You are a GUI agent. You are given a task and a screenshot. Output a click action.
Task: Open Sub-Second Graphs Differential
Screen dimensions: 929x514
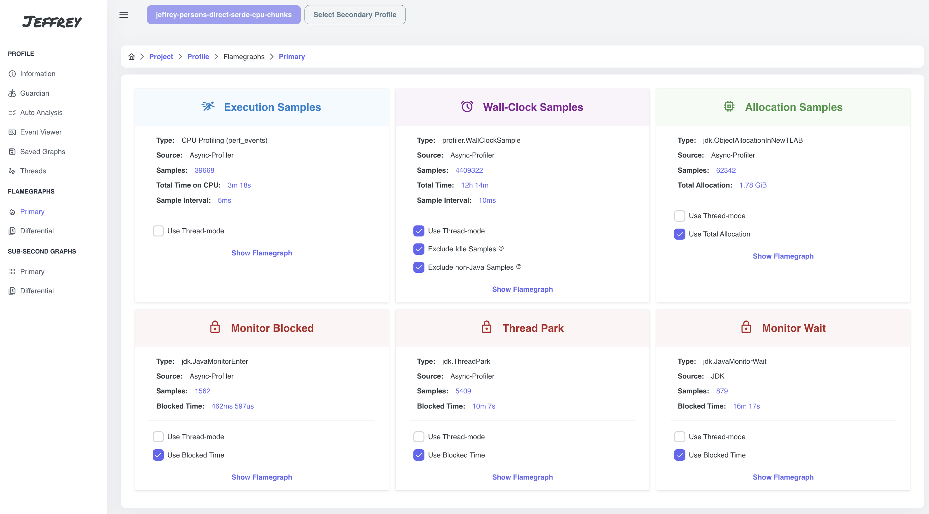(37, 291)
